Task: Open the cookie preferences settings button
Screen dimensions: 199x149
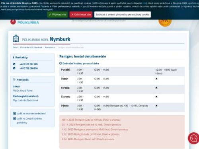Action: [x=123, y=15]
